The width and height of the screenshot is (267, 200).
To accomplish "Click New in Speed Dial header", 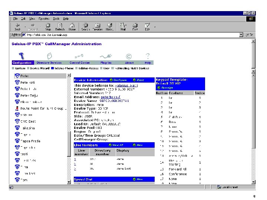I will 138,179.
